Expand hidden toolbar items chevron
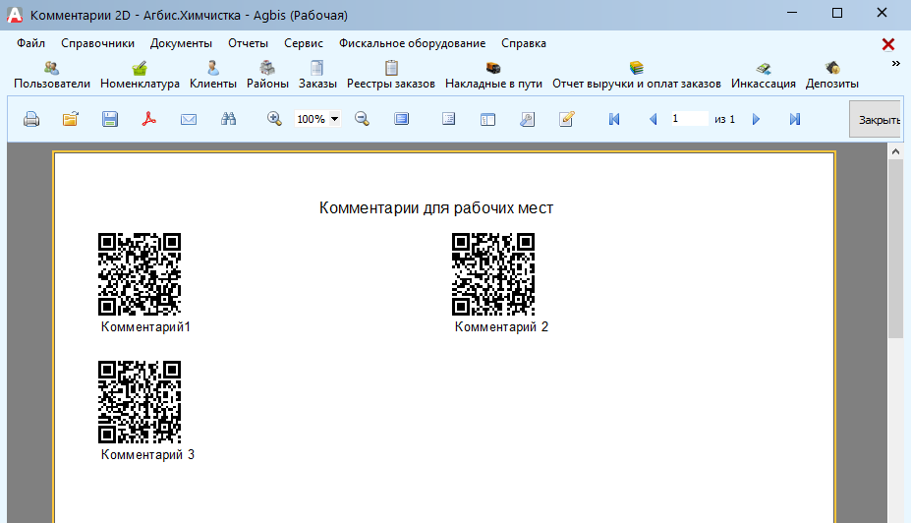This screenshot has height=523, width=911. [895, 63]
